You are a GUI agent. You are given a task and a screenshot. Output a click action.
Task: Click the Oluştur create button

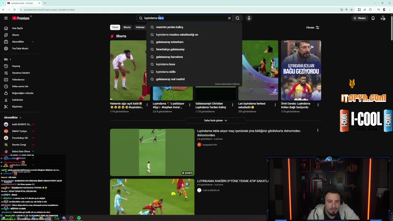tap(359, 18)
